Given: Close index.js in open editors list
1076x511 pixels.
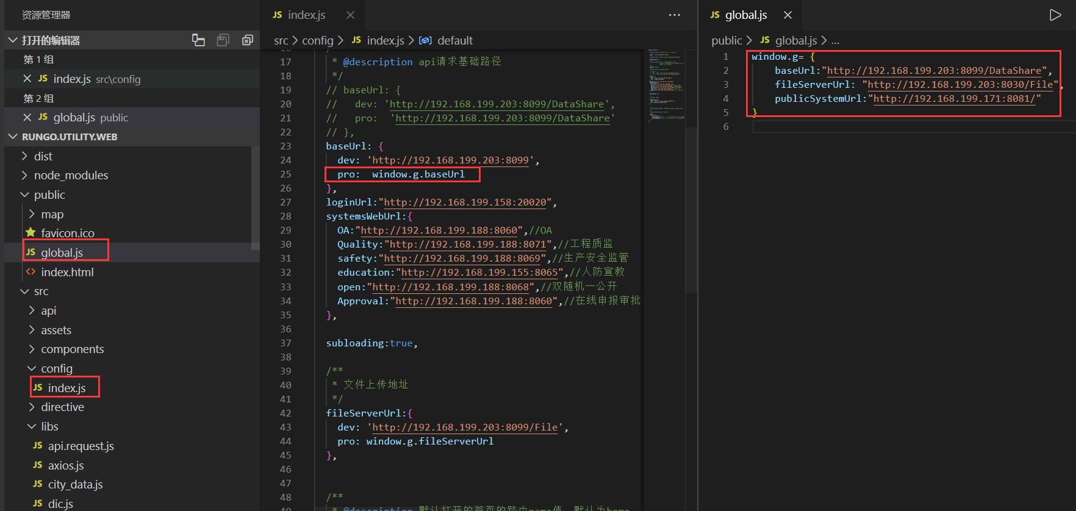Looking at the screenshot, I should (27, 79).
